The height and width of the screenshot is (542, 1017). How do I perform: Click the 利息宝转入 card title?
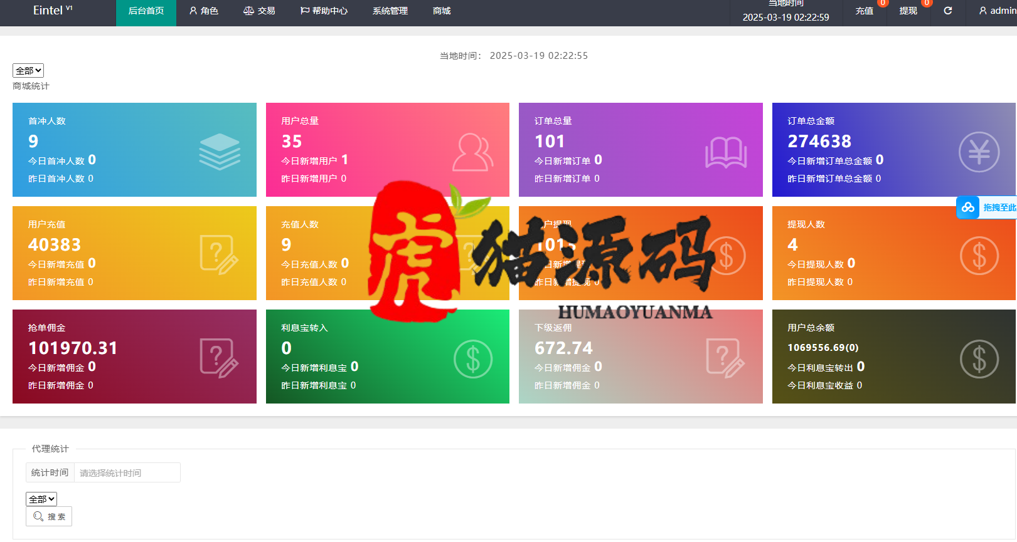click(304, 328)
